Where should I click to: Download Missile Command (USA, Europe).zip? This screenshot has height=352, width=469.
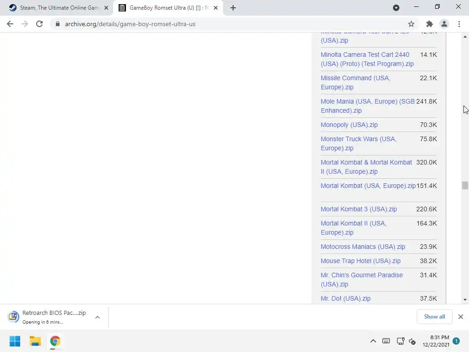click(x=355, y=82)
